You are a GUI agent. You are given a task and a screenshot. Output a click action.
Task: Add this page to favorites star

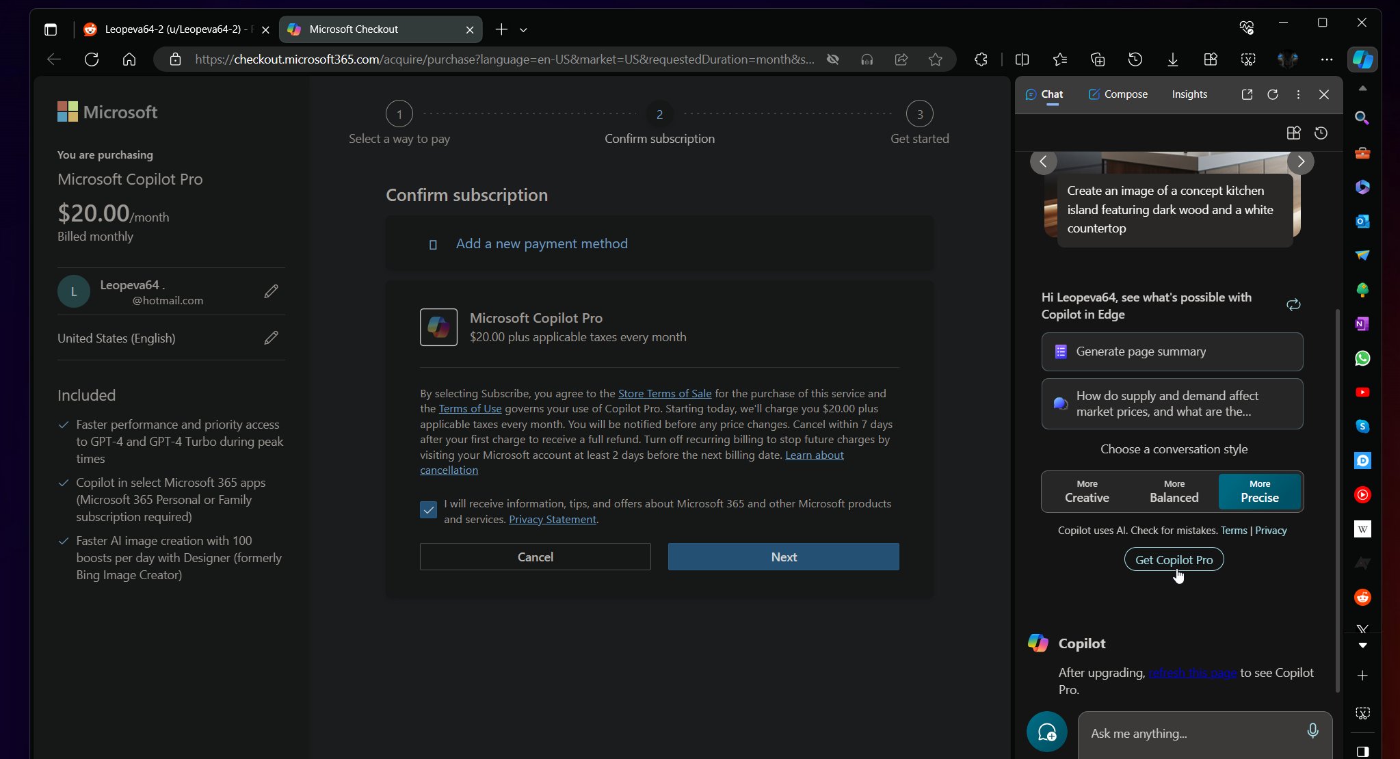pos(936,59)
